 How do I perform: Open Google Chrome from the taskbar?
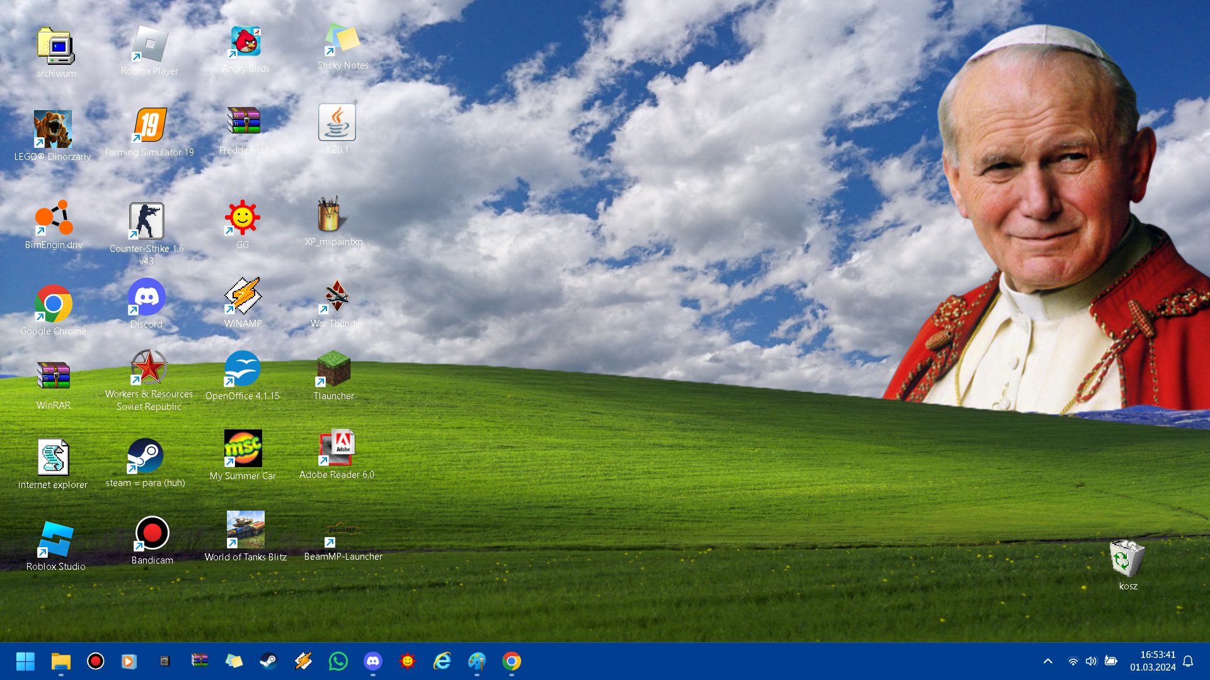[512, 661]
